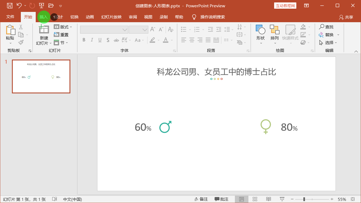Screen dimensions: 361x203
Task: Switch to the 插入 tab
Action: pos(43,17)
